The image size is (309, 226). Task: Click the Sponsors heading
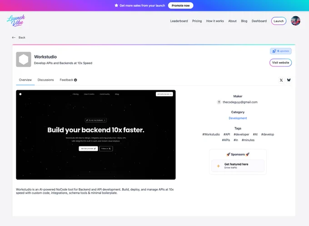coord(238,155)
